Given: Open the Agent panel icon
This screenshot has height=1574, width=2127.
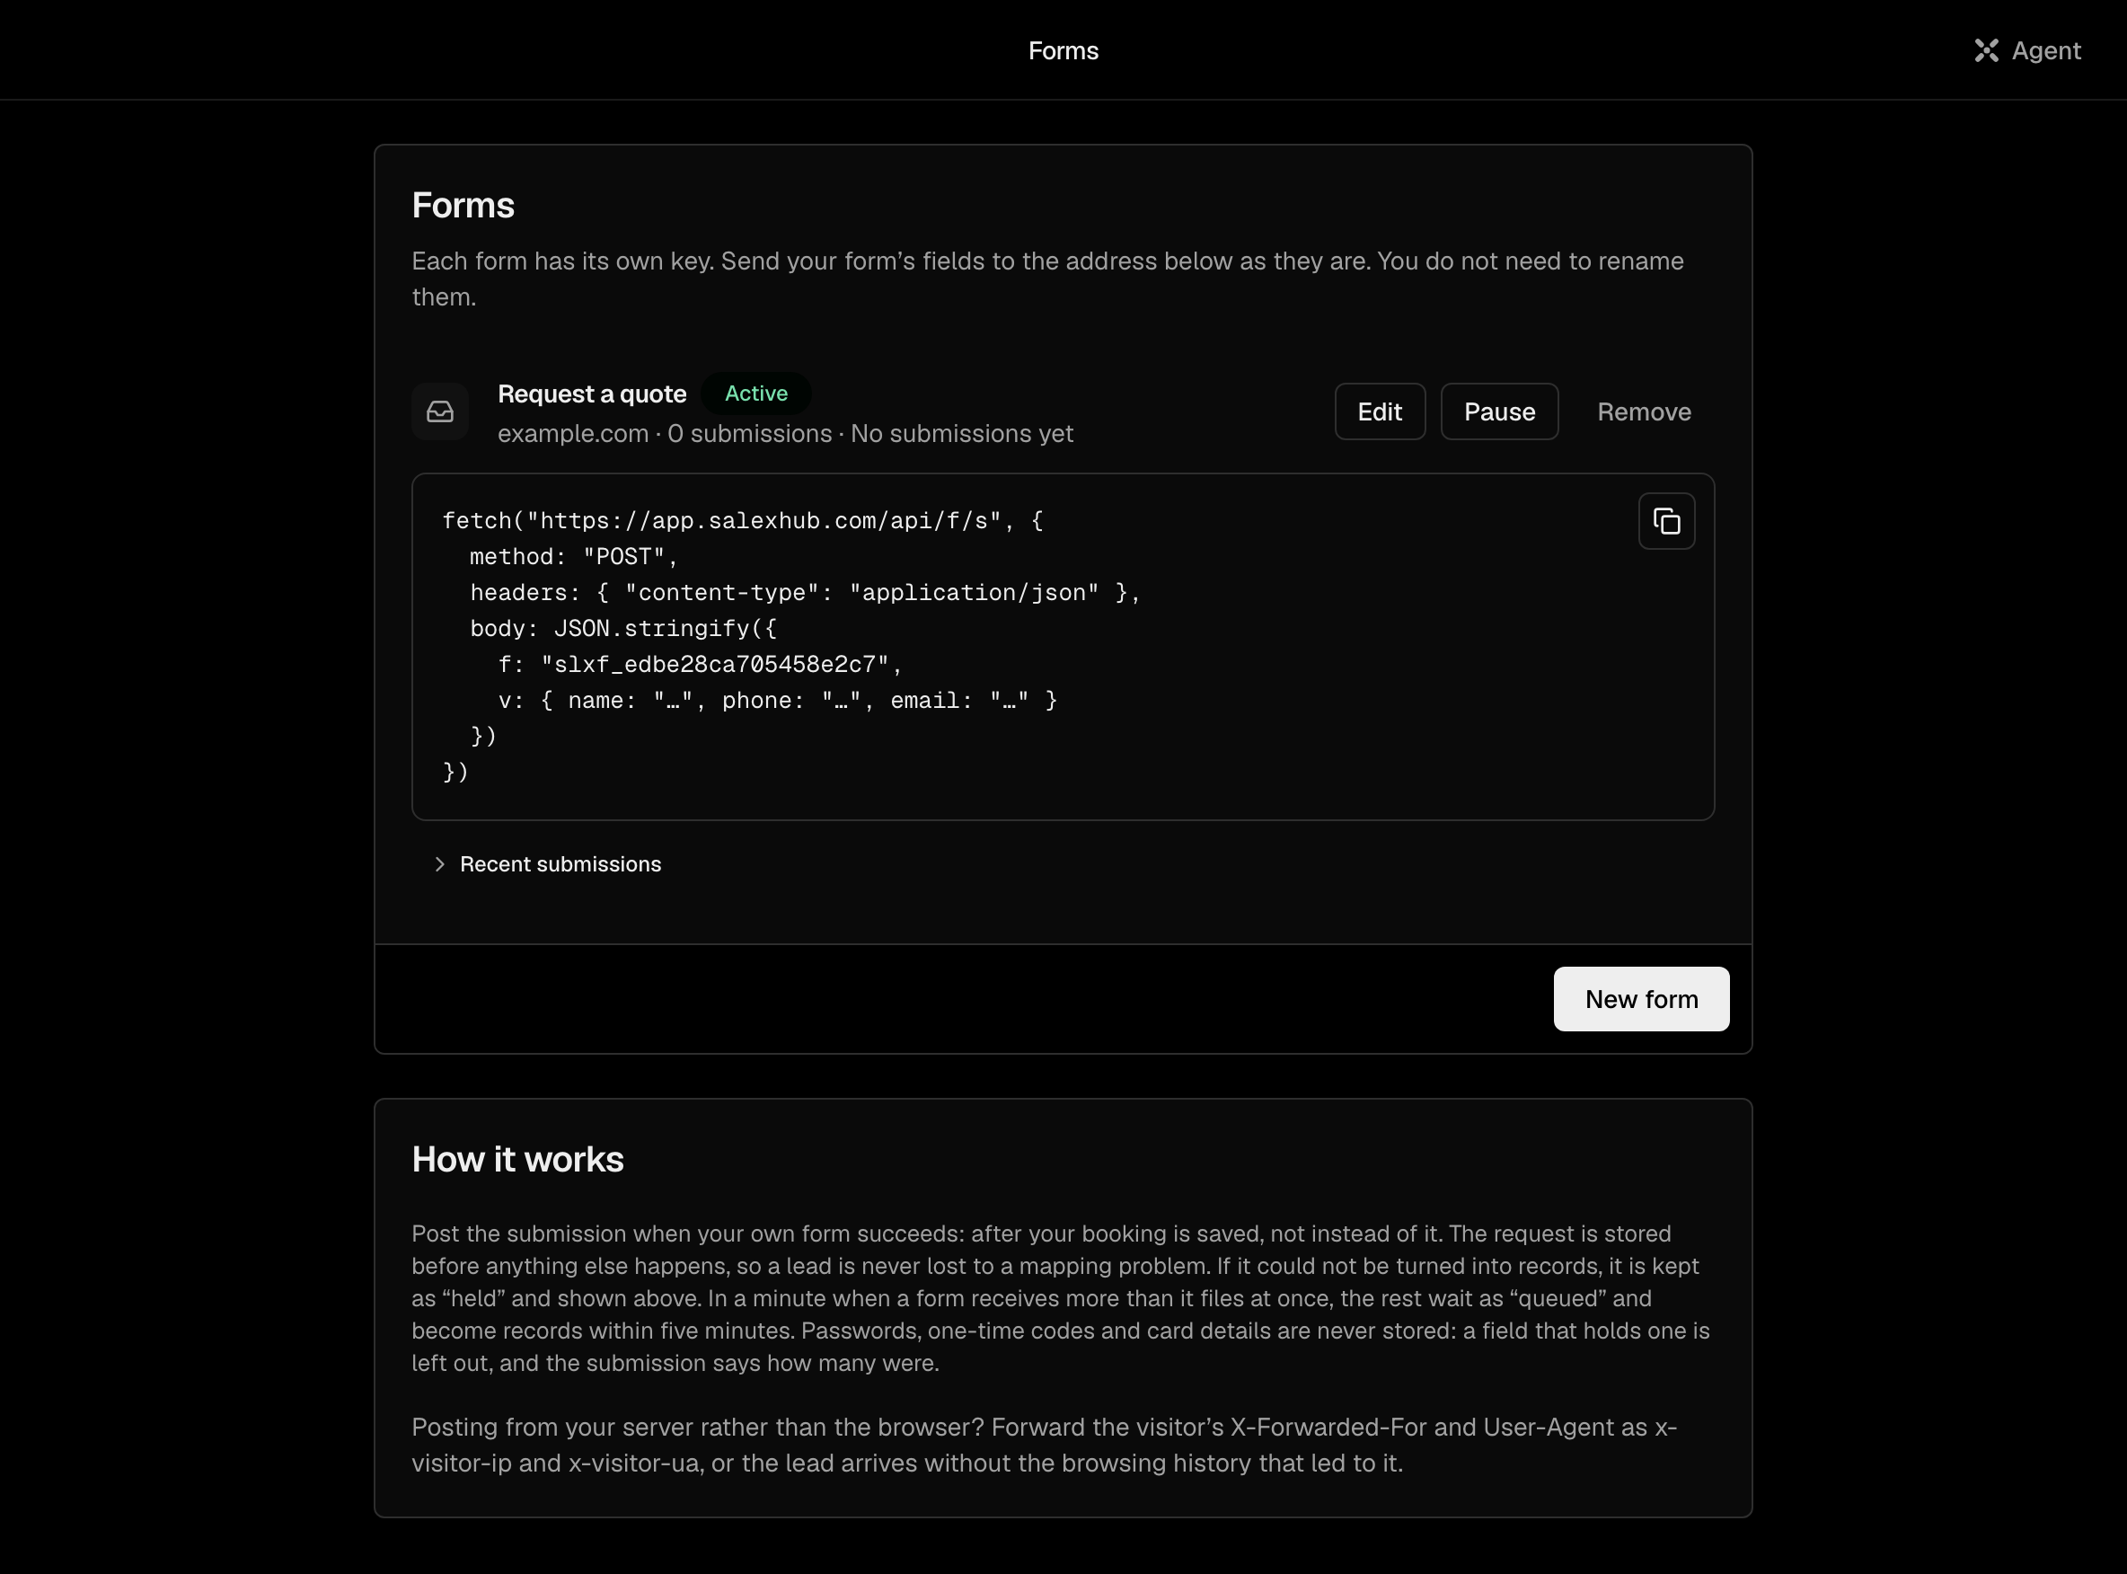Looking at the screenshot, I should point(1986,50).
